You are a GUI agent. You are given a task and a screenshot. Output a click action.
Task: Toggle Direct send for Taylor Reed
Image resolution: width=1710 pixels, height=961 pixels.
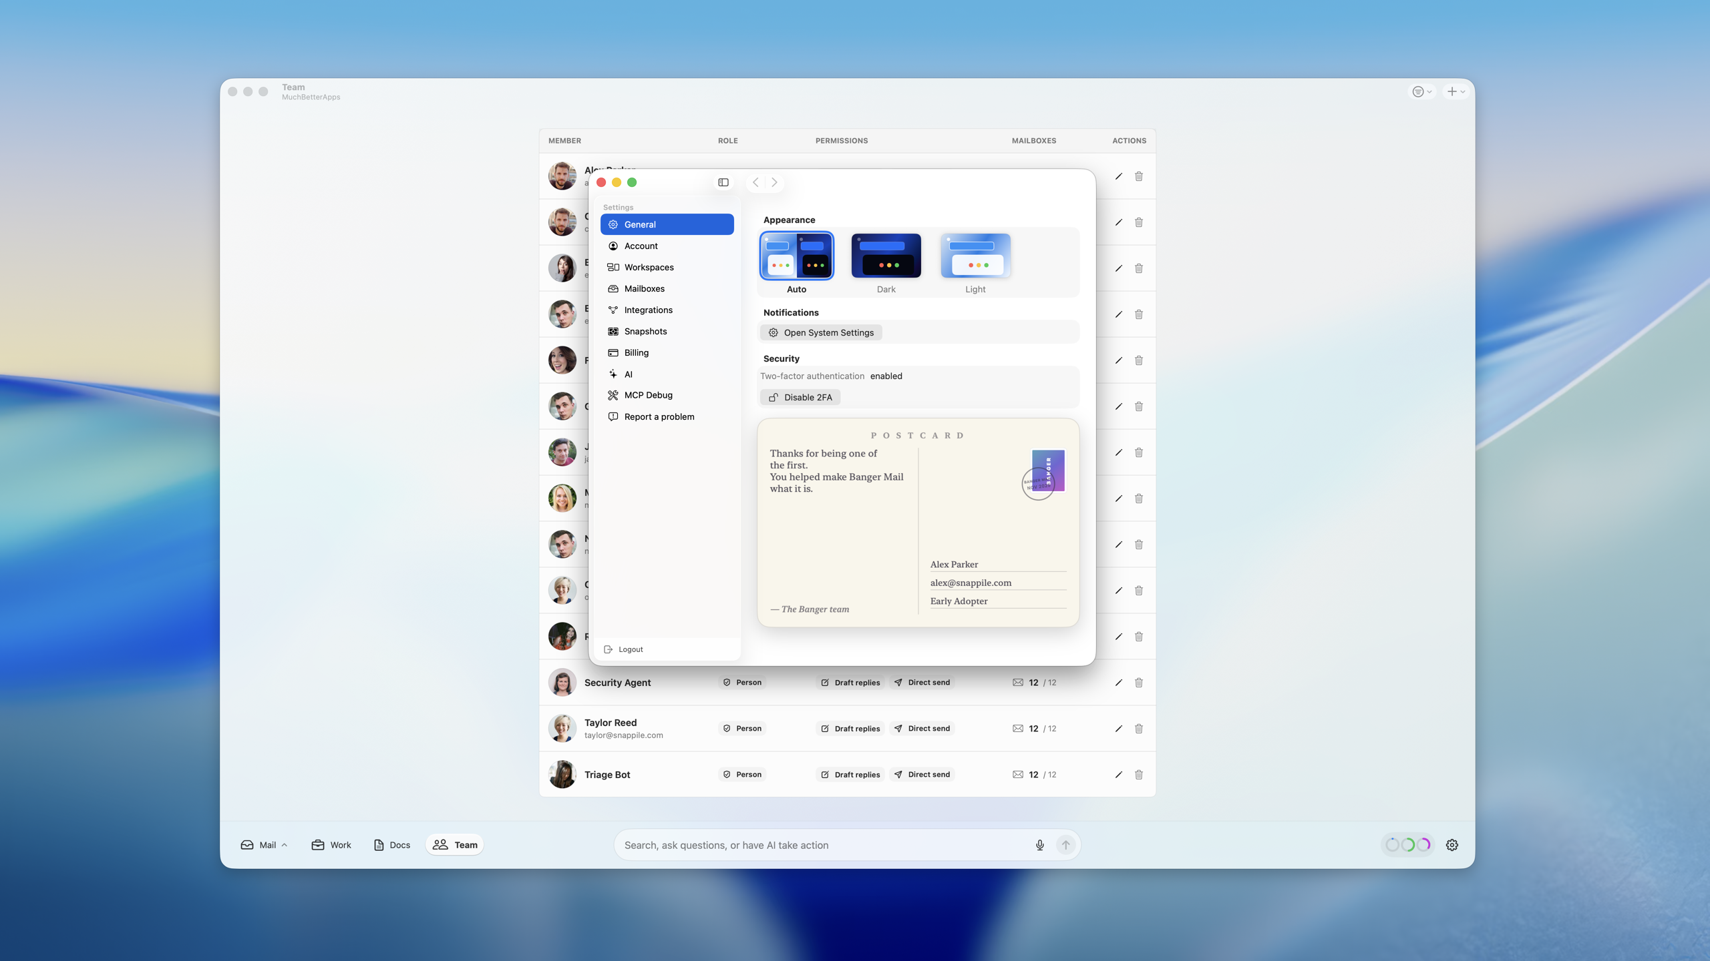point(922,728)
